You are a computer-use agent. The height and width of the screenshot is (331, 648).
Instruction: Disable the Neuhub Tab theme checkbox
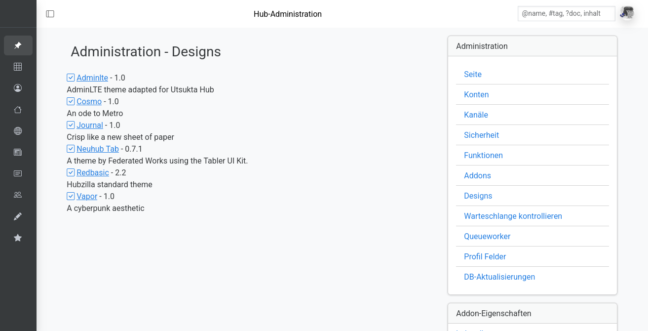(x=71, y=149)
